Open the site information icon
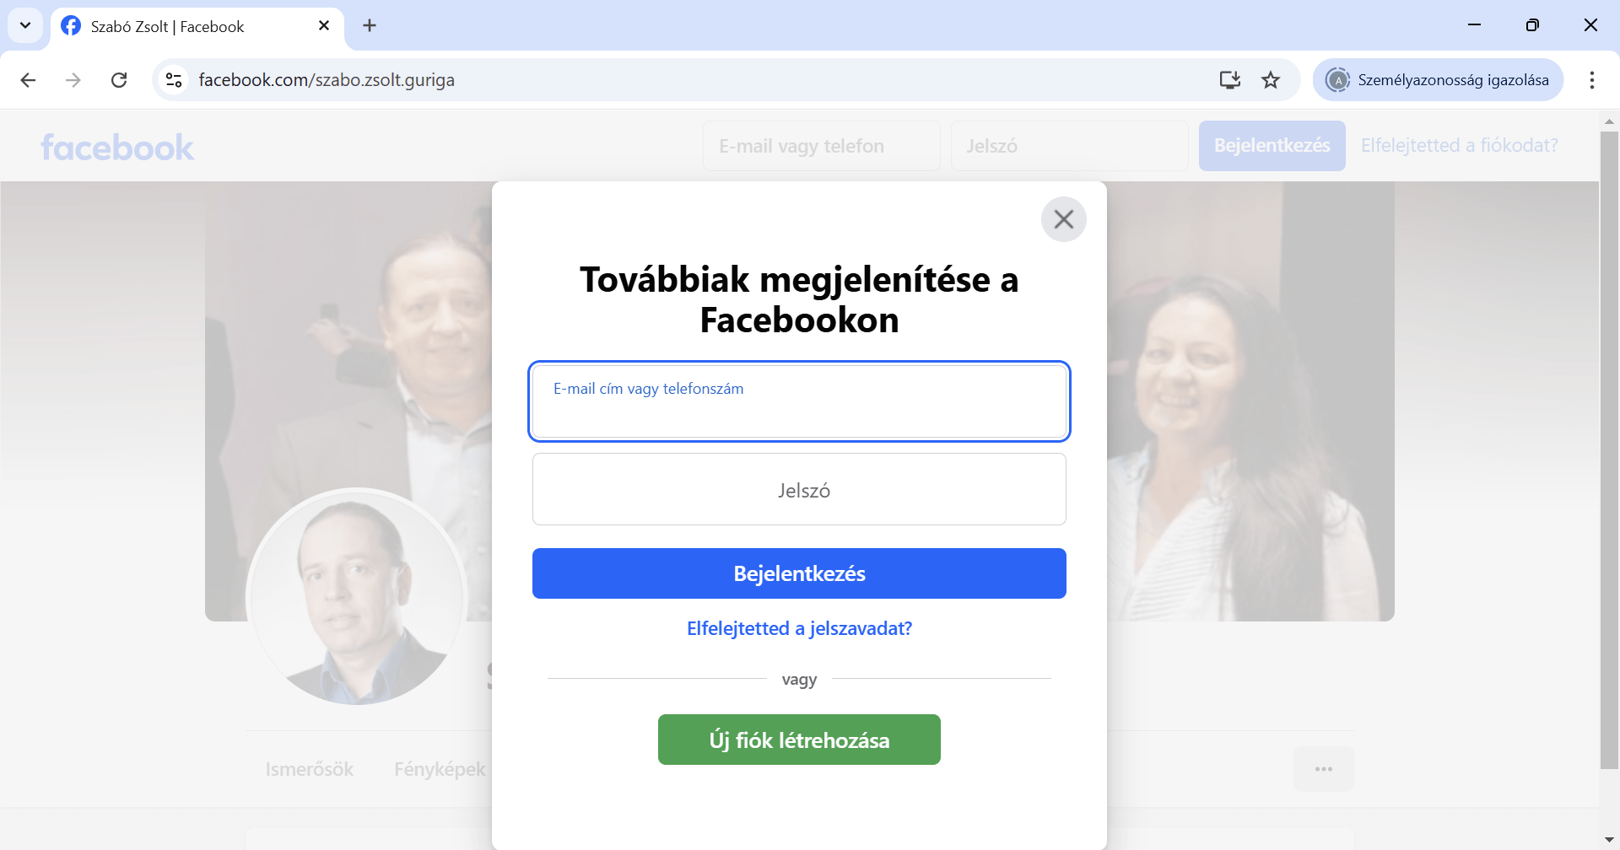This screenshot has height=850, width=1620. 174,80
